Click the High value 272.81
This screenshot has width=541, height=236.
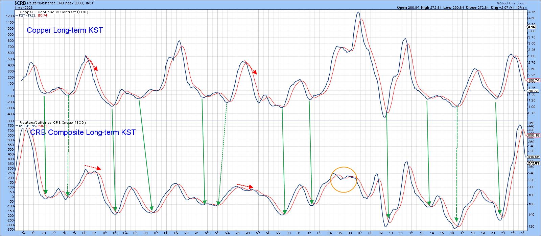click(x=436, y=7)
